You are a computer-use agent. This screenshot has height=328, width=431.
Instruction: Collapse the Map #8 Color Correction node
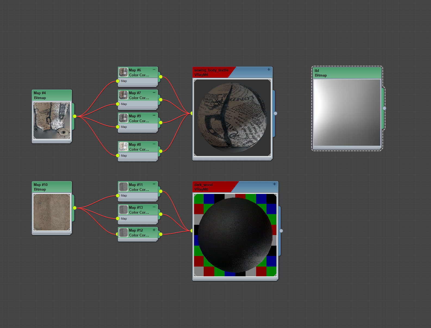point(154,144)
